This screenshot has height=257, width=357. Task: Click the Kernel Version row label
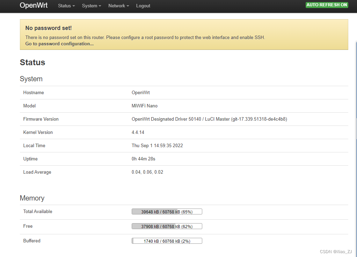point(38,132)
